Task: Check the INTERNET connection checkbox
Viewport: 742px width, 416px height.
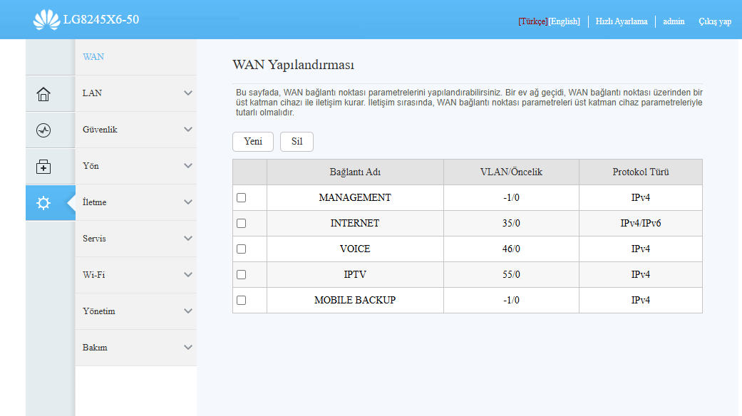Action: point(242,223)
